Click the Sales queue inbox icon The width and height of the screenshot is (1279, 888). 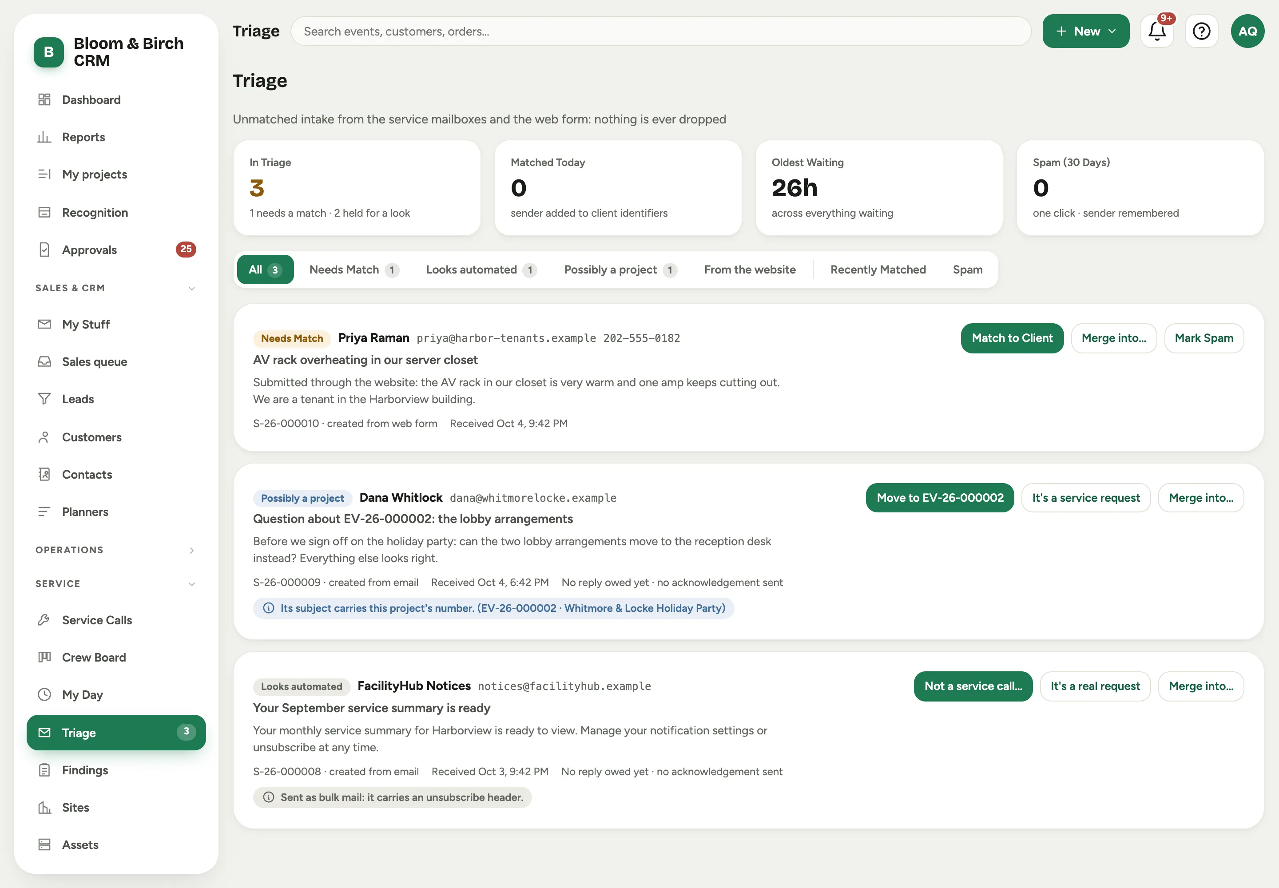(44, 362)
